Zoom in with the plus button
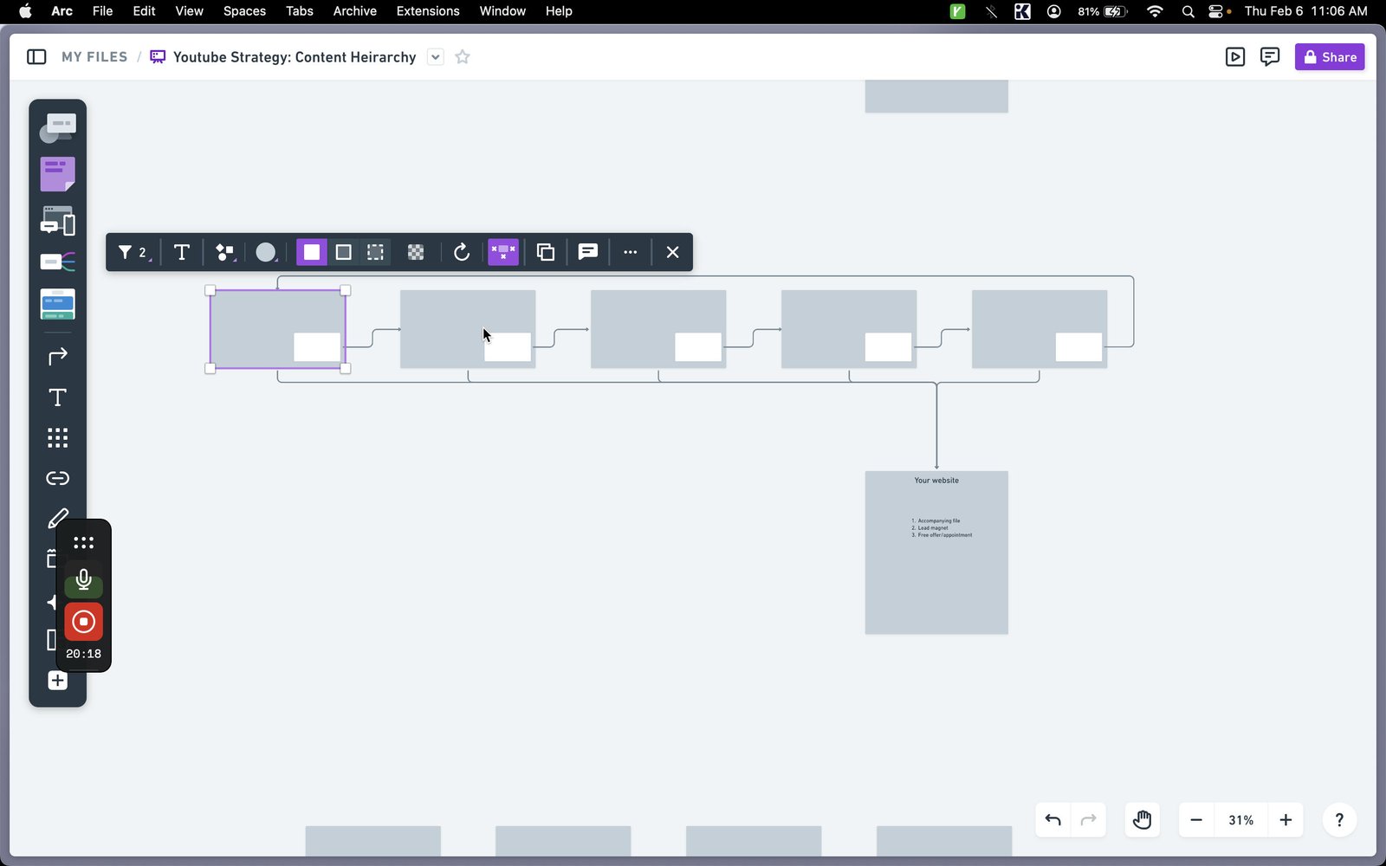Screen dimensions: 1386x866 (1286, 820)
